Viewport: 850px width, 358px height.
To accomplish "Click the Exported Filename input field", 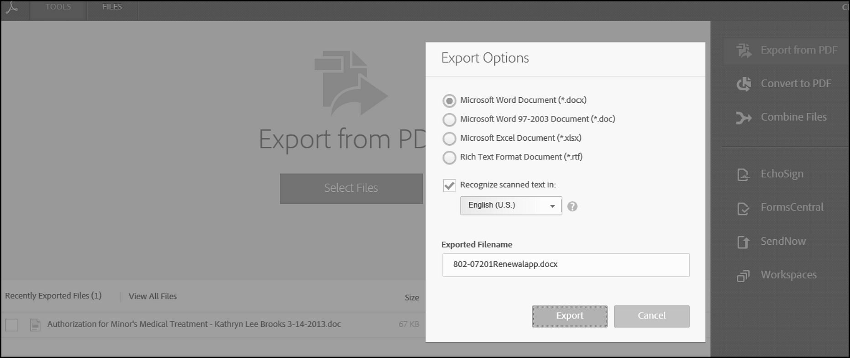I will [566, 265].
